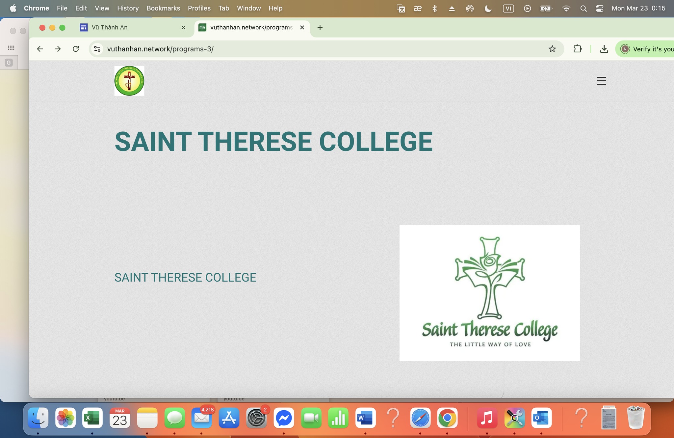Open System Settings from the Dock
The image size is (674, 438).
(256, 418)
